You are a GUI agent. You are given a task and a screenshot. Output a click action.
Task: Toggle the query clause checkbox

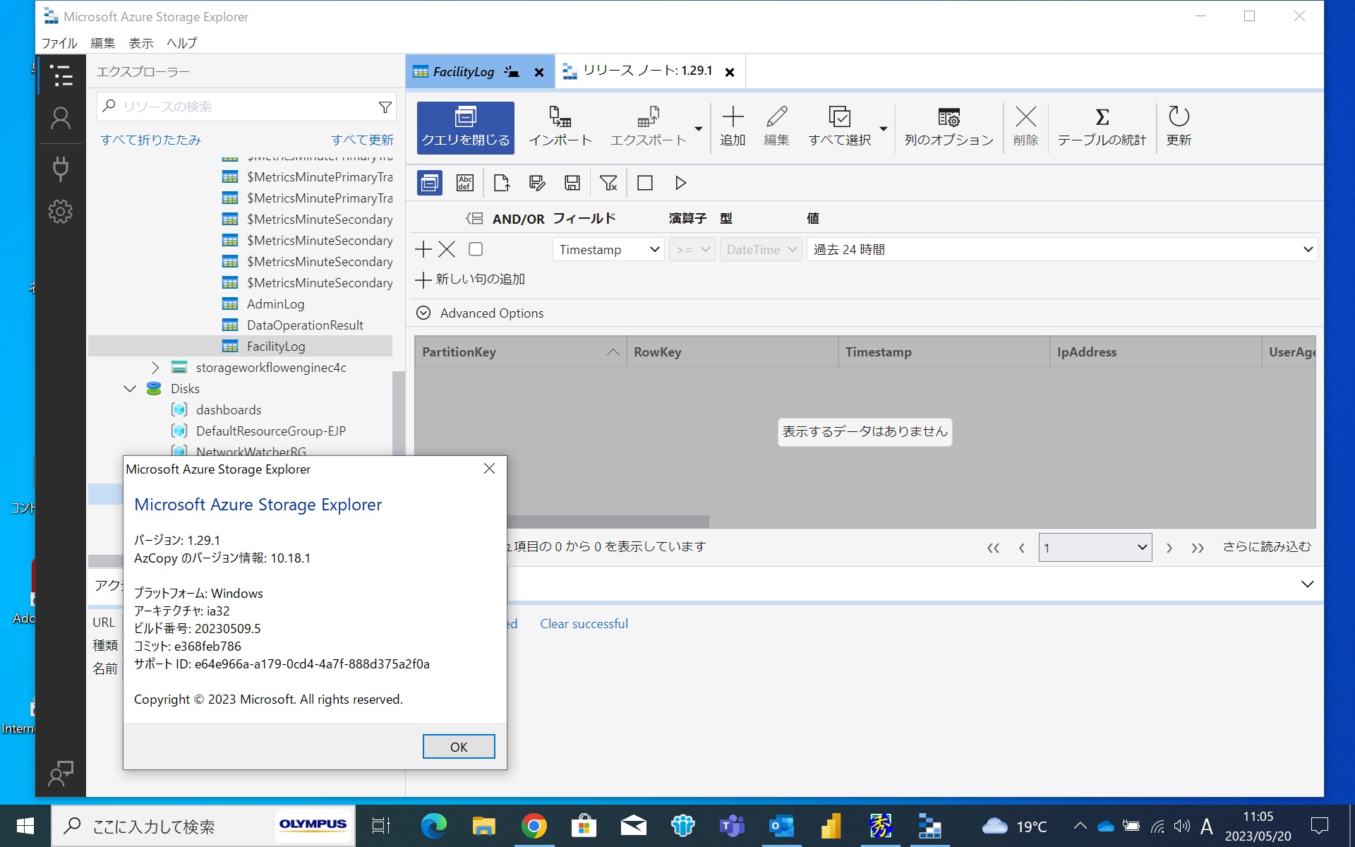[475, 248]
